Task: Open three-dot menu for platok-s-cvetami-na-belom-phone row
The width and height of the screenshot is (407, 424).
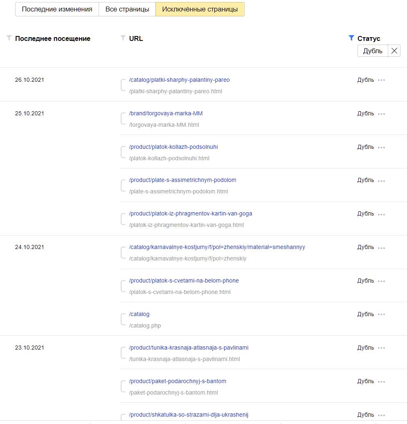Action: click(382, 281)
